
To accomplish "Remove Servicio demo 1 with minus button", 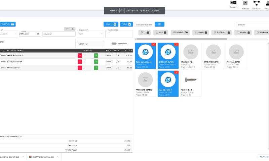I will 80,68.
